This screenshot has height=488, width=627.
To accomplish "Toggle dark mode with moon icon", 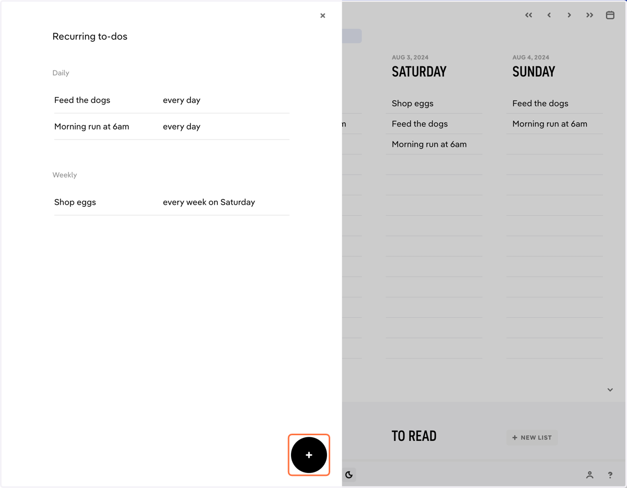I will click(x=349, y=475).
